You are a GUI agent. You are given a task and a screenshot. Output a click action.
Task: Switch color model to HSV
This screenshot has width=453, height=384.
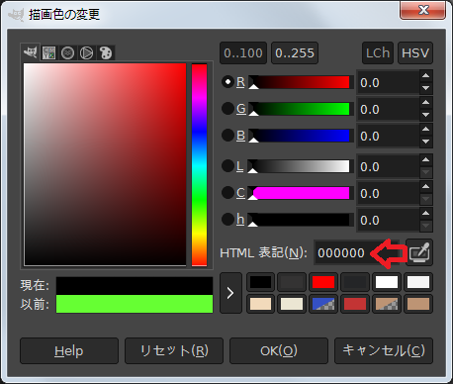pyautogui.click(x=415, y=52)
